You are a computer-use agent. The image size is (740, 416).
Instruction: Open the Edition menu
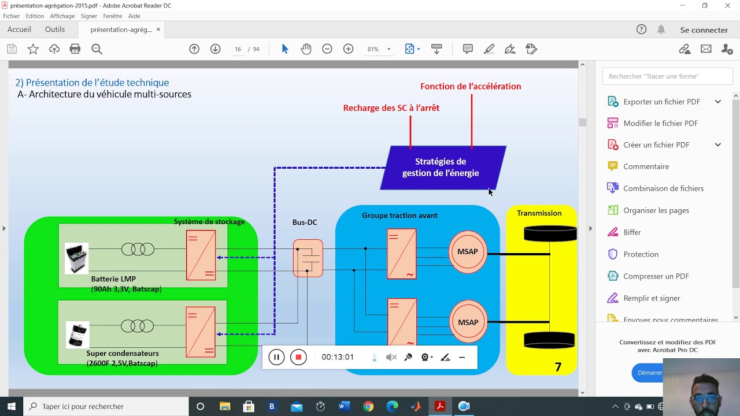35,16
